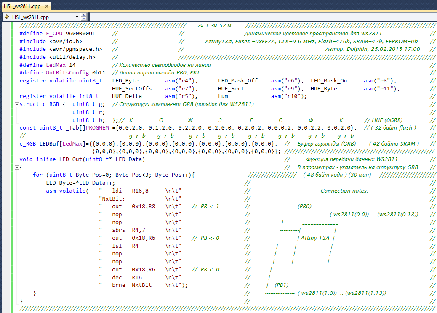Click the up arrow of the navigation bar stepper
Image resolution: width=437 pixels, height=313 pixels.
pyautogui.click(x=84, y=15)
